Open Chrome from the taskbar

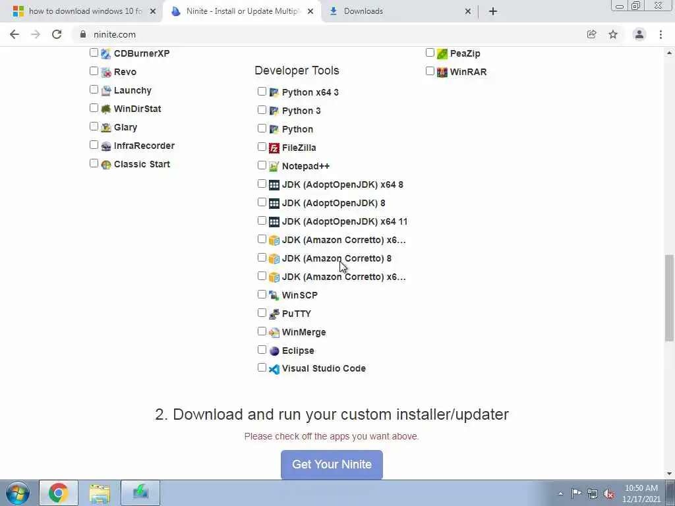[x=59, y=493]
